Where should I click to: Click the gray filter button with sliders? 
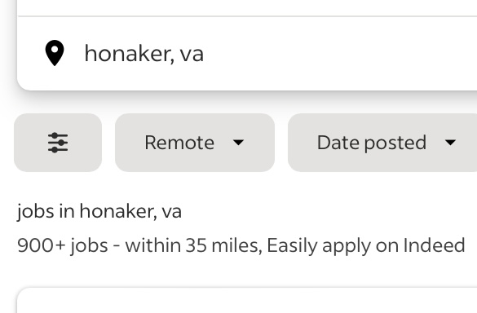(58, 143)
